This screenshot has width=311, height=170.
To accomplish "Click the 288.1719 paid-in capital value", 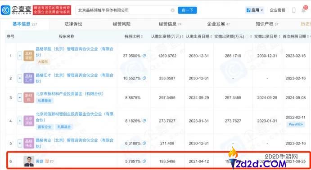I will point(233,56).
